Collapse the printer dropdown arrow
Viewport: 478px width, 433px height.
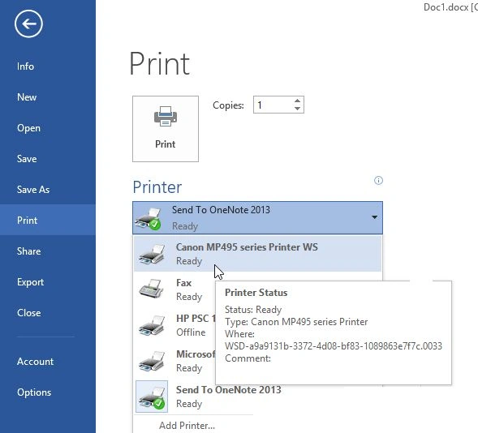point(375,217)
